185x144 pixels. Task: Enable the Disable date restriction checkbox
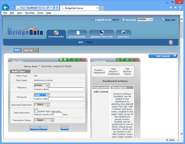[36, 111]
